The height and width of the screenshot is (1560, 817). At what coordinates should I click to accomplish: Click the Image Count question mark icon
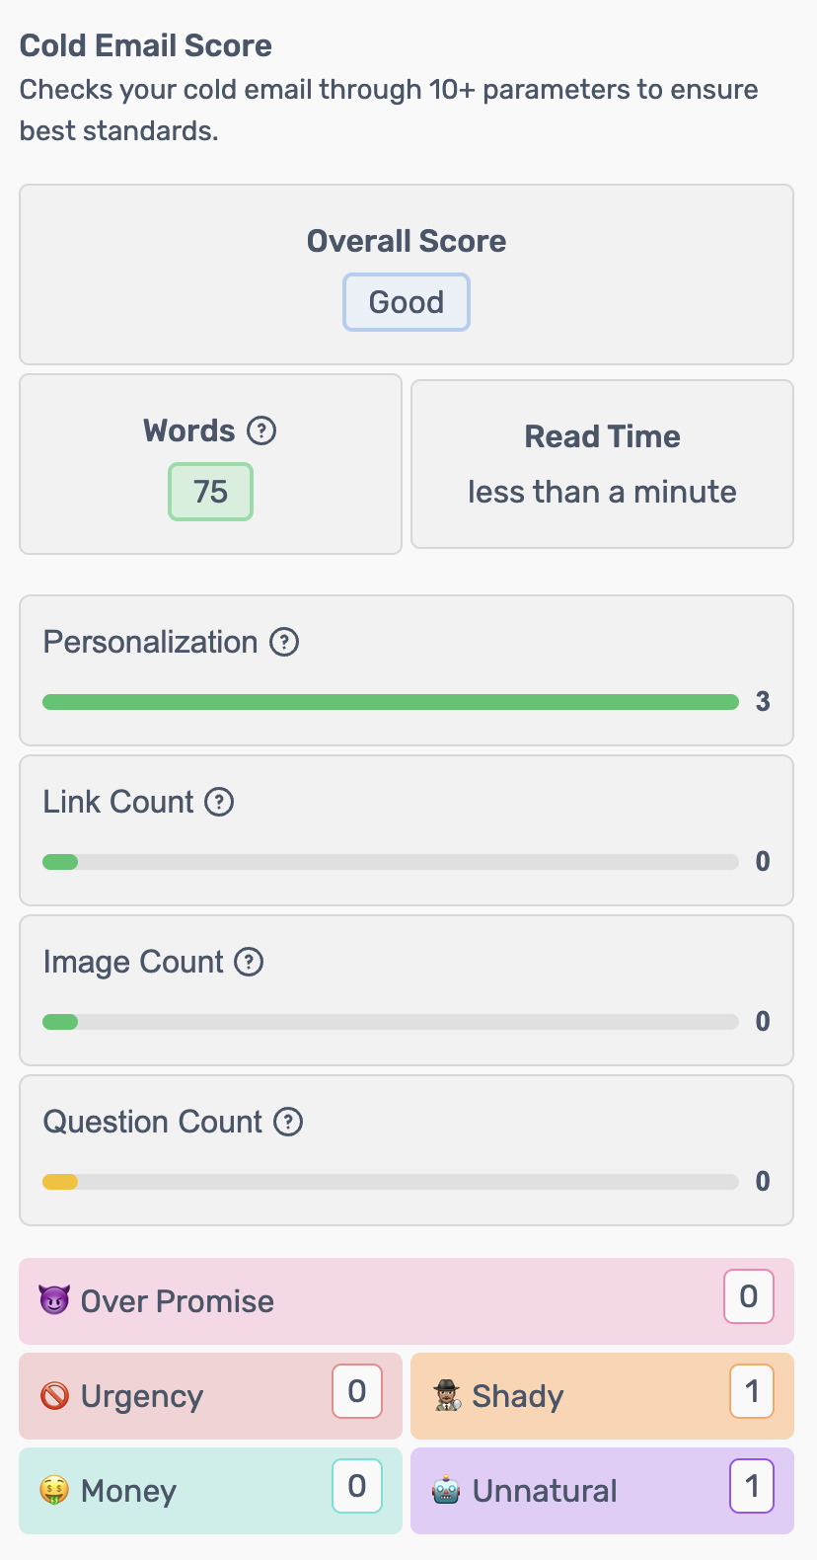pos(249,962)
